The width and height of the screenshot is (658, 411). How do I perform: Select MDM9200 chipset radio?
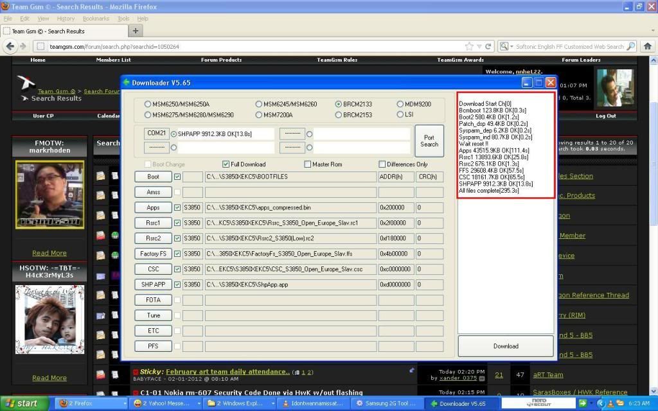(400, 104)
